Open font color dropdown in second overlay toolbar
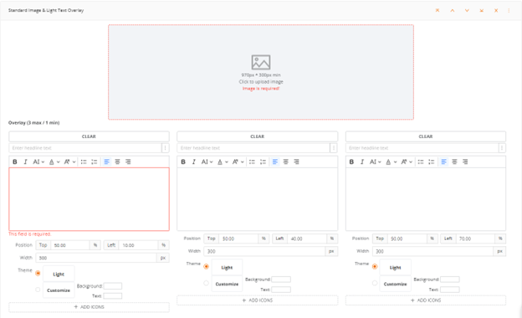The height and width of the screenshot is (318, 522). (x=223, y=162)
